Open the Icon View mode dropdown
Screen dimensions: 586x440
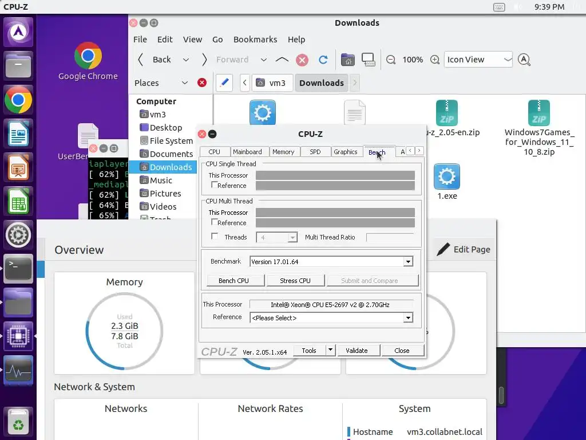point(478,60)
